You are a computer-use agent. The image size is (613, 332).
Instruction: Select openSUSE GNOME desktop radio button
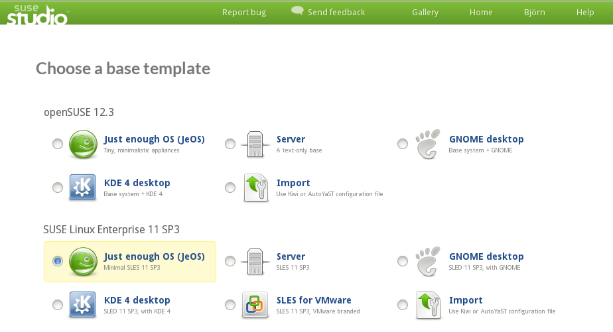[x=402, y=144]
